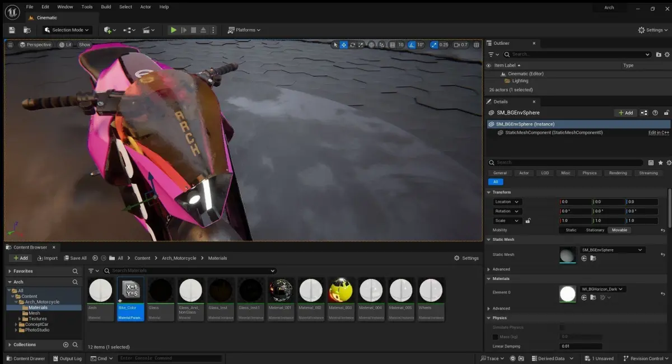
Task: Open the Output Log button
Action: (x=67, y=358)
